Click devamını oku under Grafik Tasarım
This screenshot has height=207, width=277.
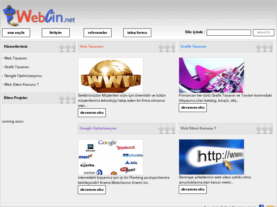[x=193, y=107]
